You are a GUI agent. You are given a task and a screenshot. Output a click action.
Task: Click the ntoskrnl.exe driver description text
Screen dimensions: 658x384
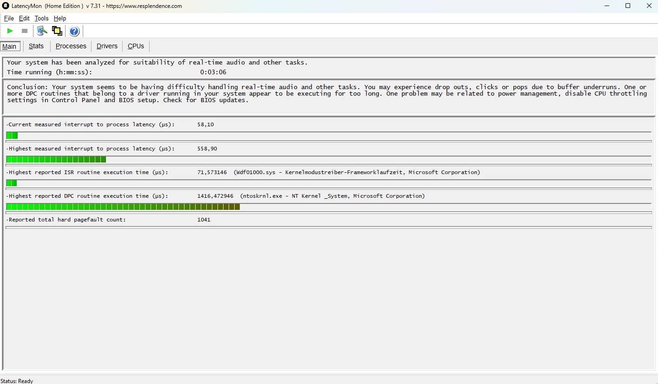click(x=333, y=196)
